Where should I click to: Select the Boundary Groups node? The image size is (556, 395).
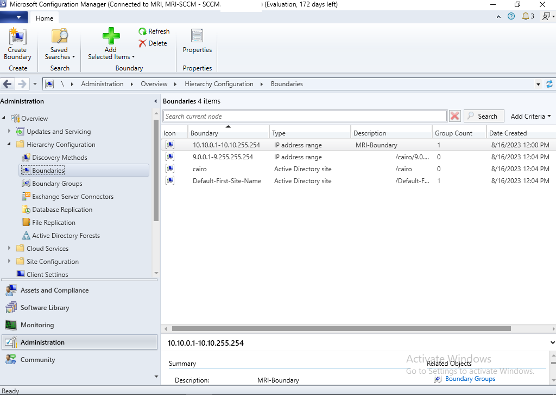pyautogui.click(x=57, y=184)
